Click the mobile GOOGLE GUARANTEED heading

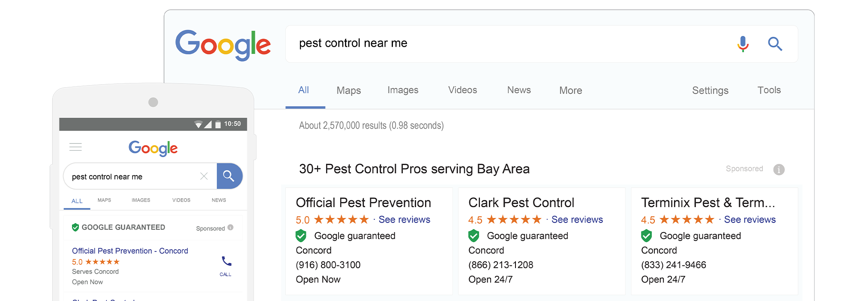pyautogui.click(x=123, y=227)
